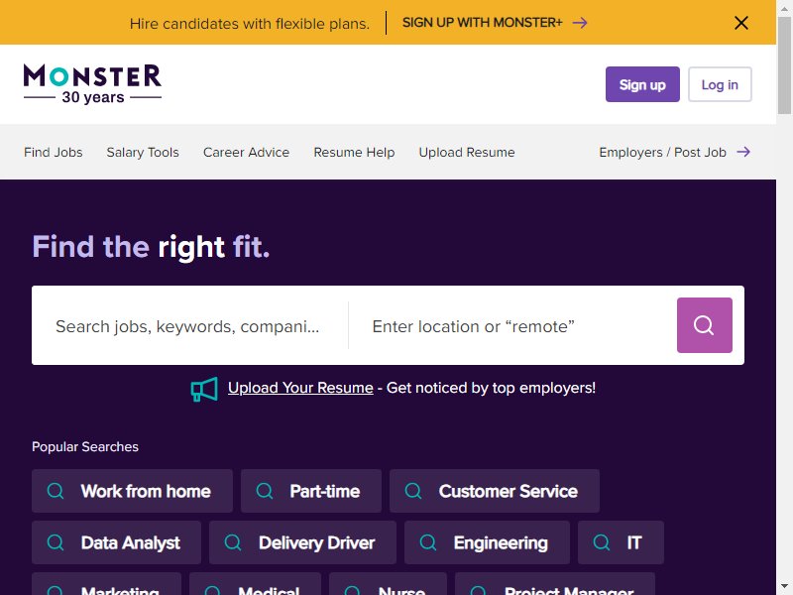Viewport: 793px width, 595px height.
Task: Click the magenta search magnifier button
Action: pyautogui.click(x=704, y=325)
